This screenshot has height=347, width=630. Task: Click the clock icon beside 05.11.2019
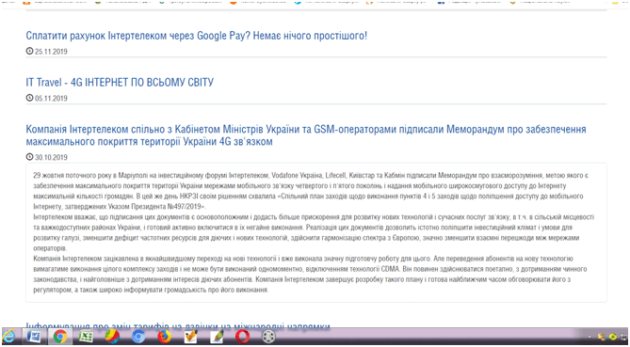(29, 98)
